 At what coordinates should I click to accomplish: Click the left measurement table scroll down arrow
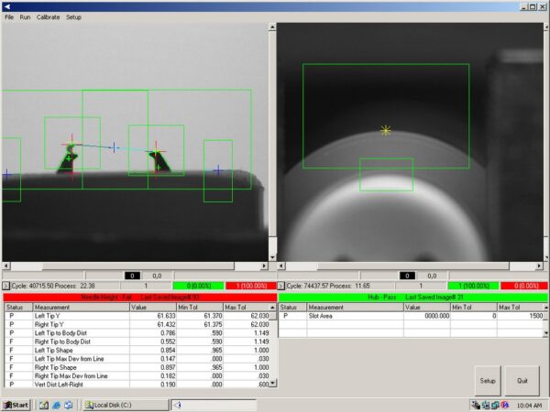pos(273,383)
